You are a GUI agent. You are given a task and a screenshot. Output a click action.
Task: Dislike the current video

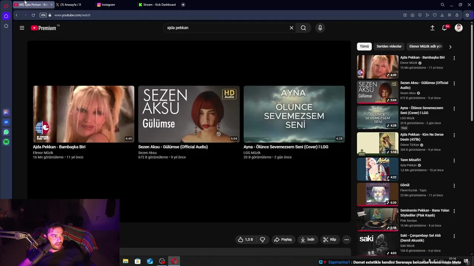coord(263,239)
